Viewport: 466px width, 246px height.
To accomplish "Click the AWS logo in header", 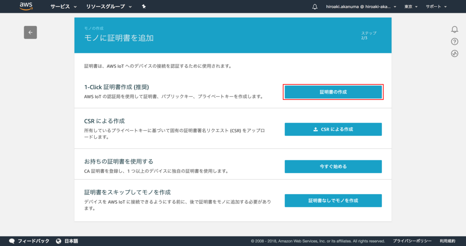I will [26, 6].
